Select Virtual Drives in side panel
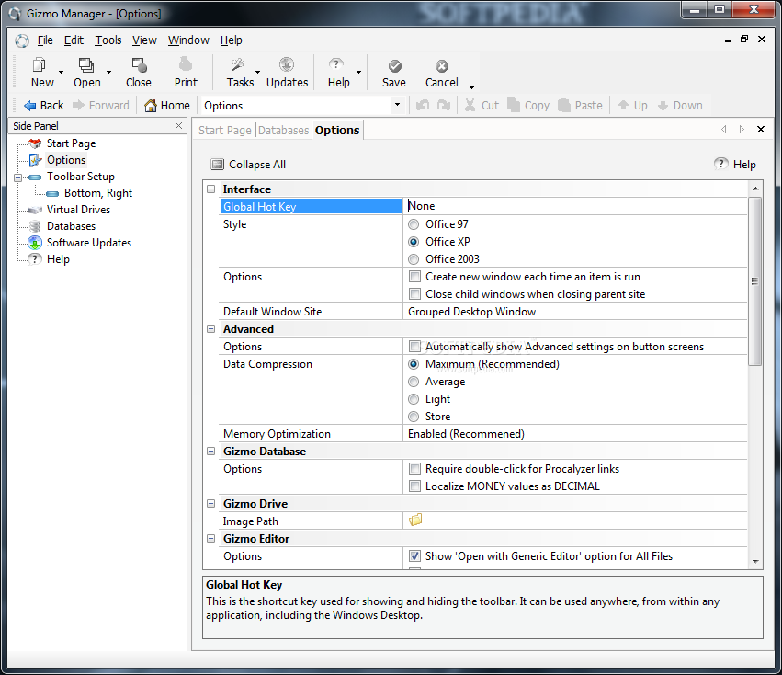 pos(78,209)
